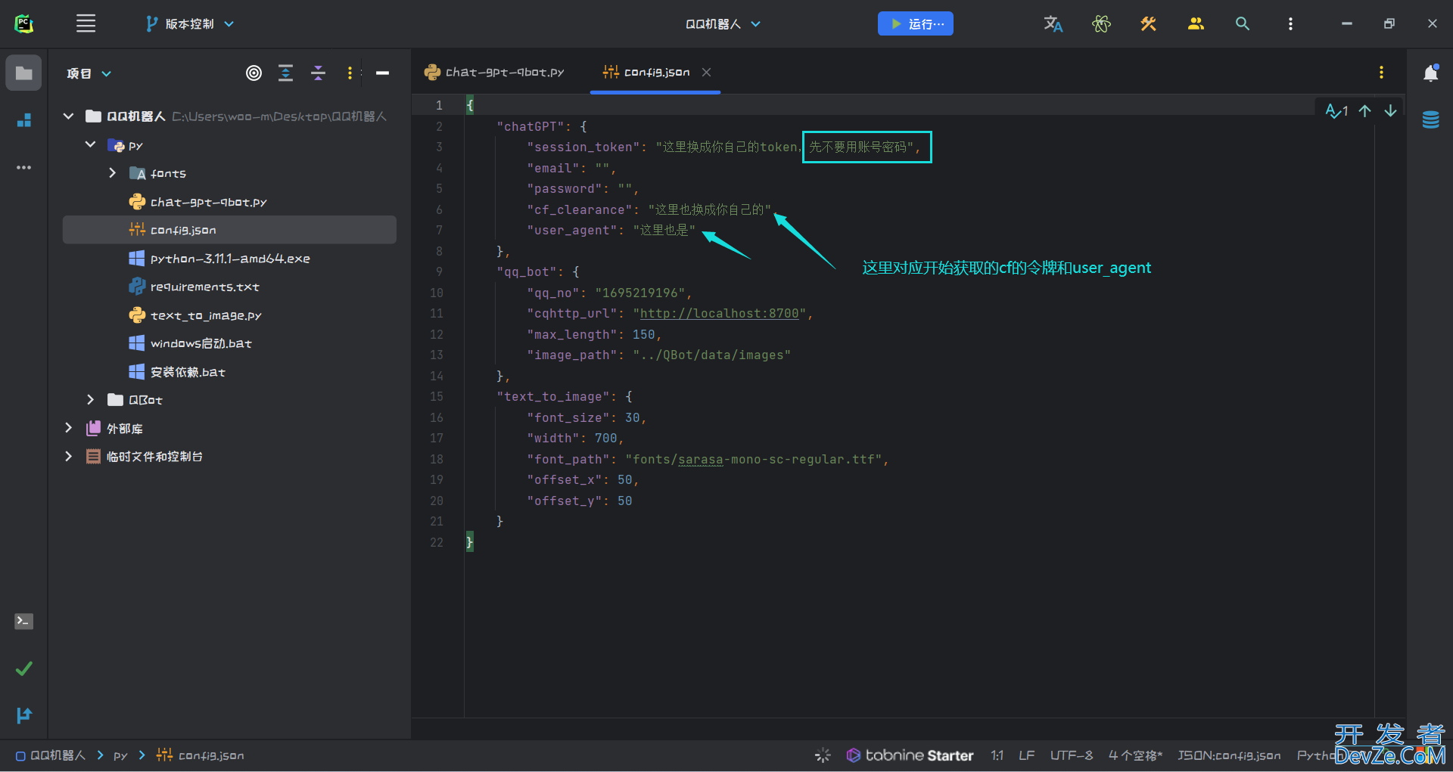Open editor tabs options menu
The image size is (1453, 772).
pyautogui.click(x=1381, y=72)
